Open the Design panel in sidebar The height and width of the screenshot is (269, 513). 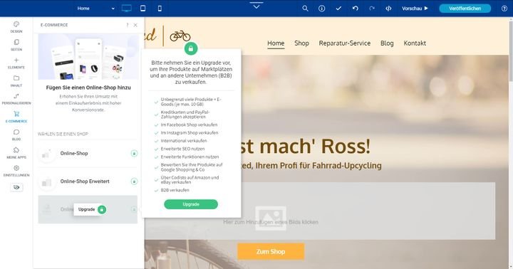pos(16,27)
